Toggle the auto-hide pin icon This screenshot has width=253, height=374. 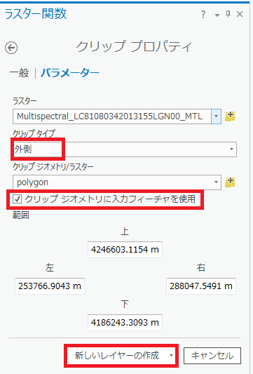pyautogui.click(x=228, y=14)
